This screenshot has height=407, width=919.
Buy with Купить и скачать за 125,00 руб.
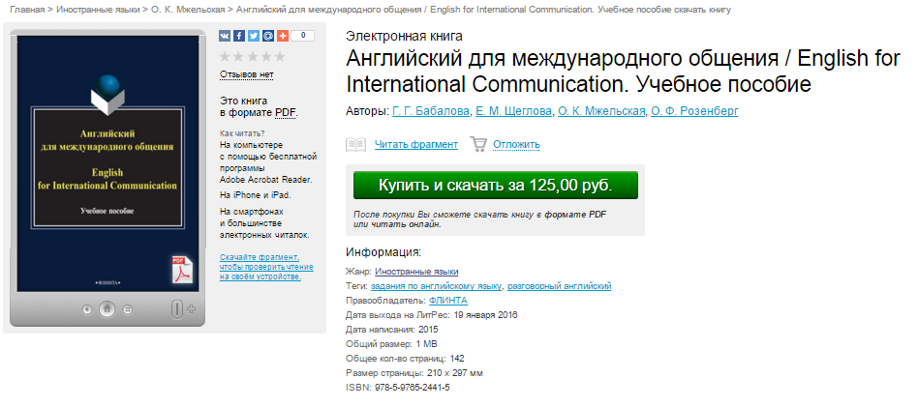495,186
